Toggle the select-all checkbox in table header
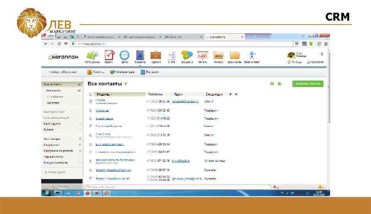This screenshot has height=214, width=371. click(91, 94)
